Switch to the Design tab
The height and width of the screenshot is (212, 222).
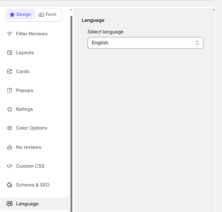click(x=20, y=15)
